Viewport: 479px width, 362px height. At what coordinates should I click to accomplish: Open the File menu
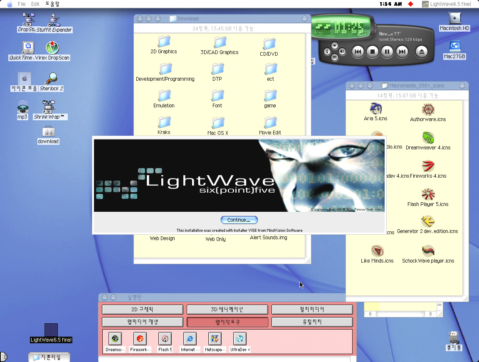click(x=22, y=4)
